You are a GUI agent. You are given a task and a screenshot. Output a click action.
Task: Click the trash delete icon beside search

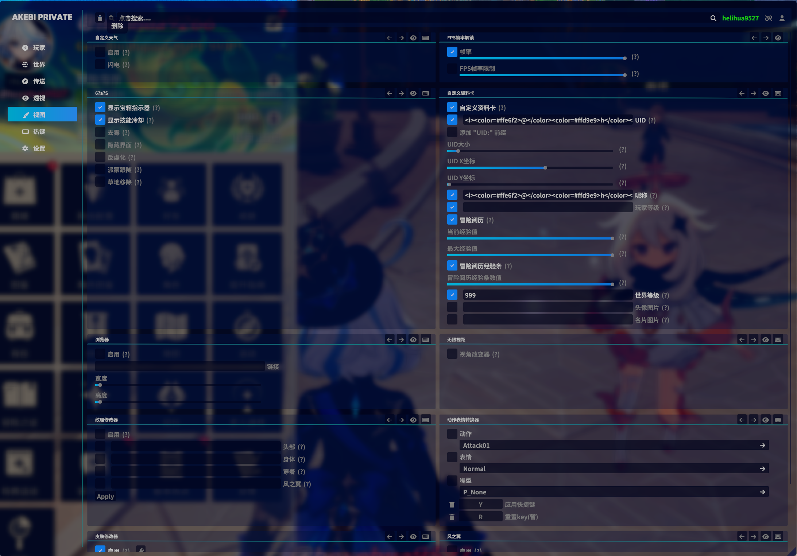click(100, 18)
